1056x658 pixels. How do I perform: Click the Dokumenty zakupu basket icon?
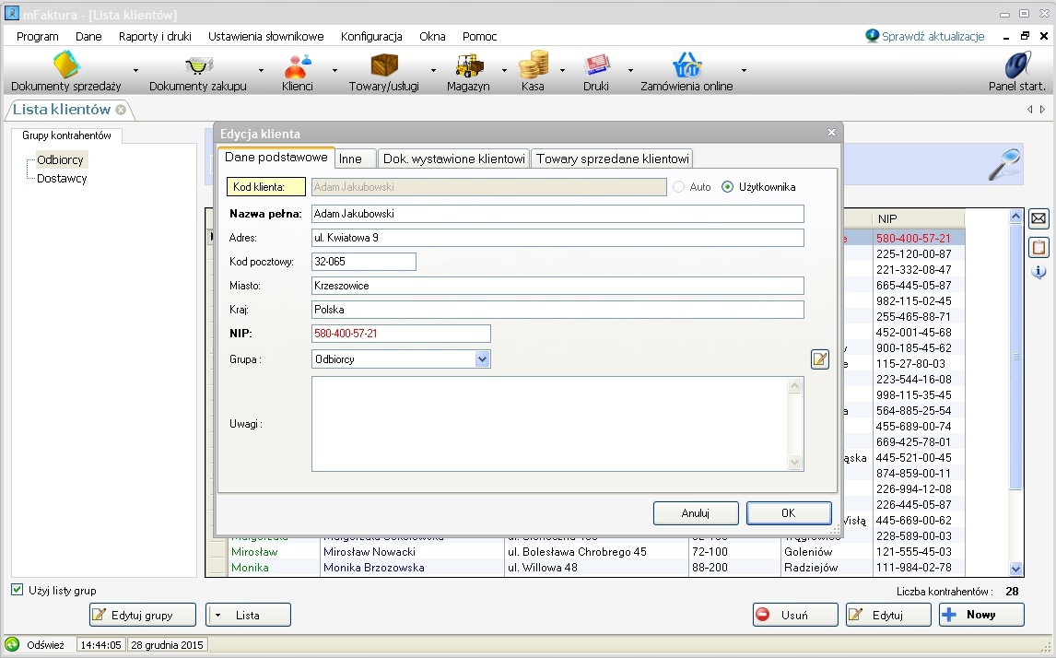click(x=198, y=65)
